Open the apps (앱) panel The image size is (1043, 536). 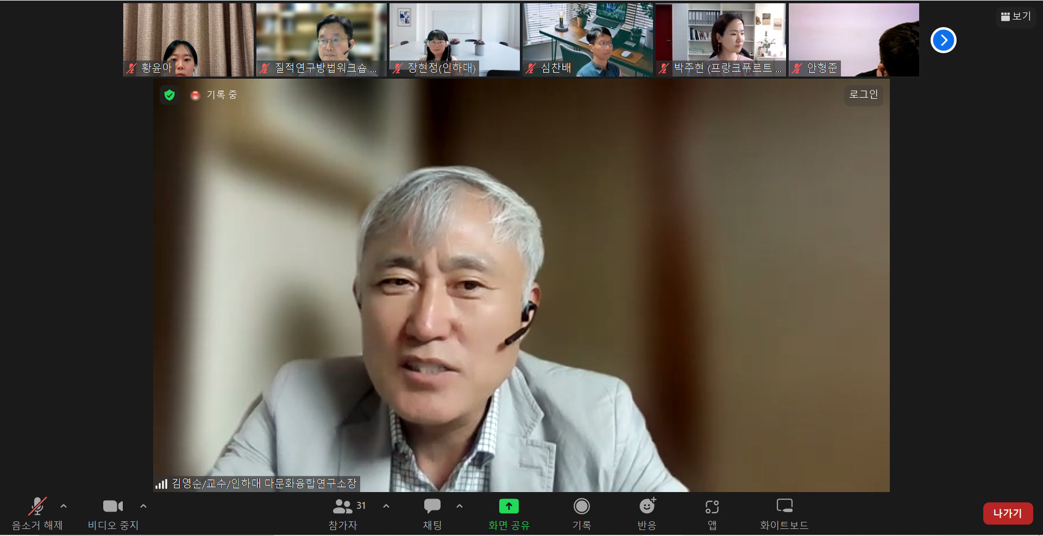tap(712, 513)
